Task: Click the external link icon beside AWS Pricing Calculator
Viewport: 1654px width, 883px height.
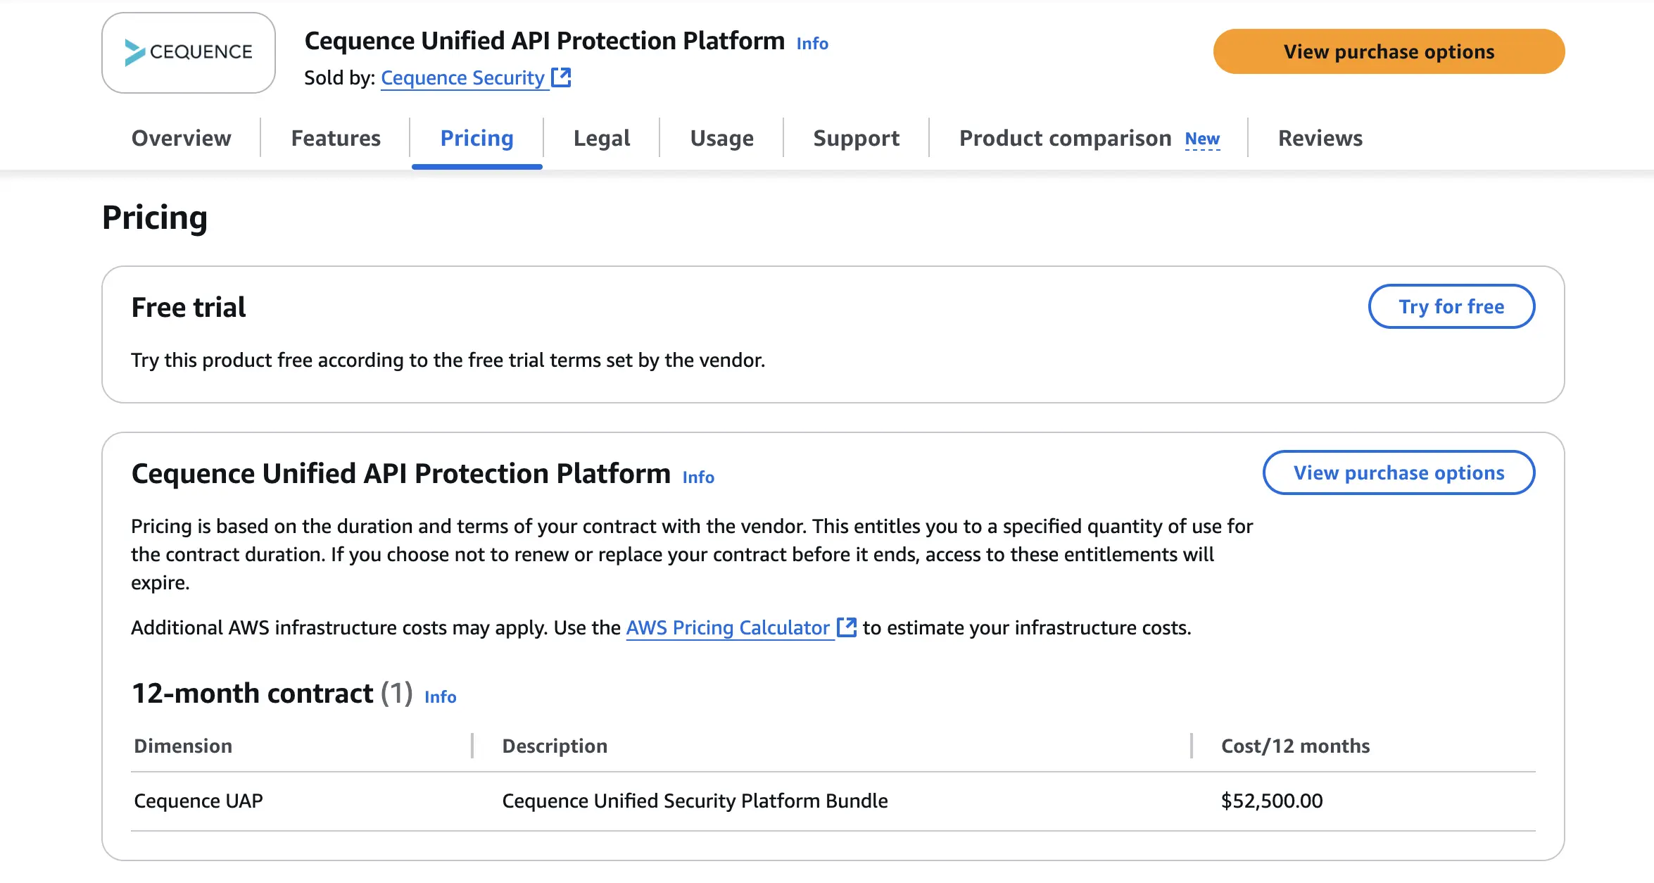Action: pyautogui.click(x=847, y=627)
